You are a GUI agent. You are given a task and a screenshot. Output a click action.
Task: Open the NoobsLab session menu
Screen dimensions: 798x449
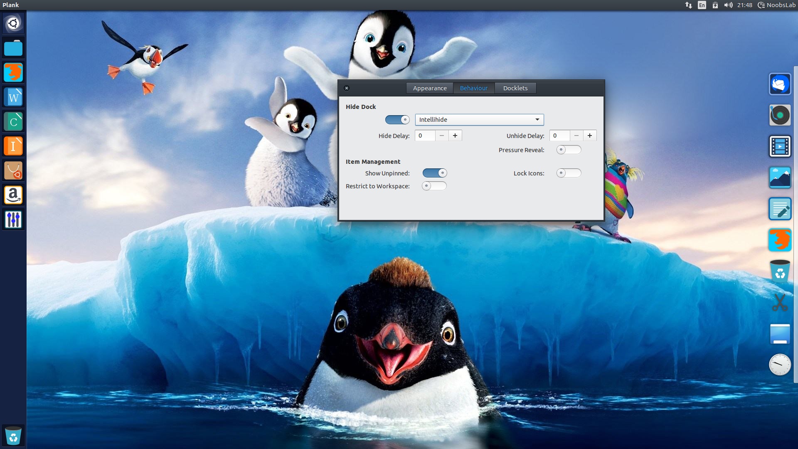click(776, 5)
